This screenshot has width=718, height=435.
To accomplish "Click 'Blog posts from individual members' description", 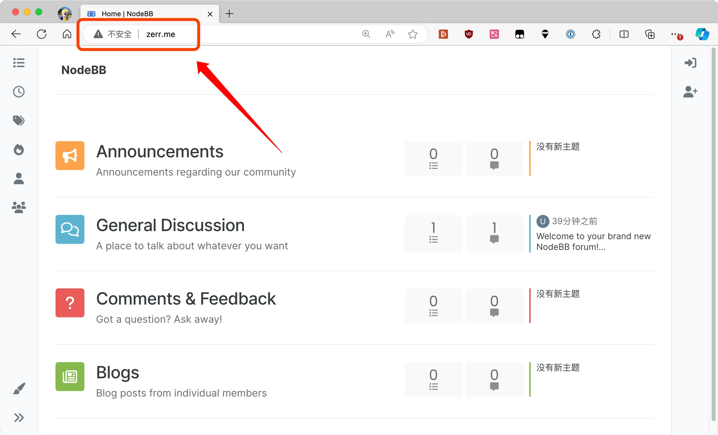I will [x=181, y=393].
